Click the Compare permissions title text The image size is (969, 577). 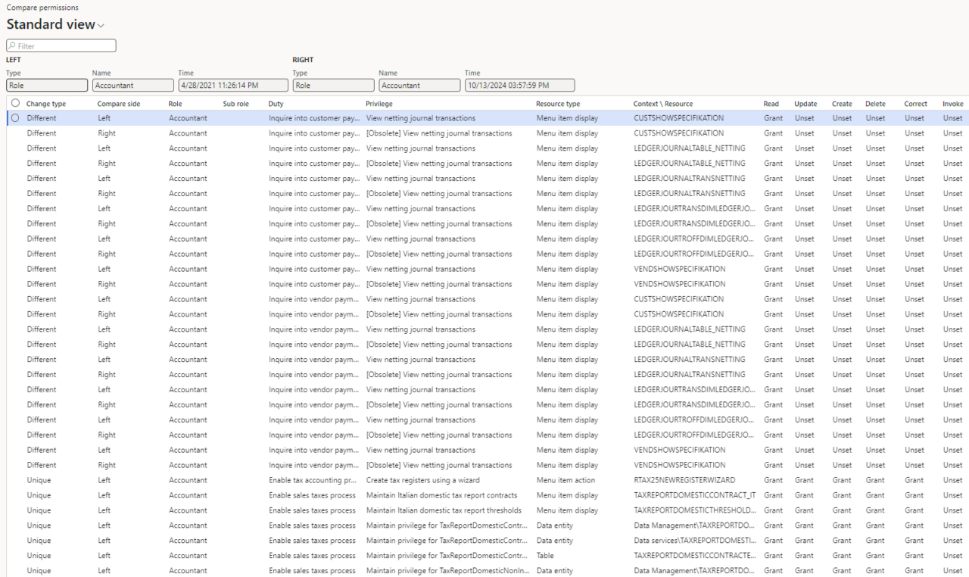coord(42,8)
